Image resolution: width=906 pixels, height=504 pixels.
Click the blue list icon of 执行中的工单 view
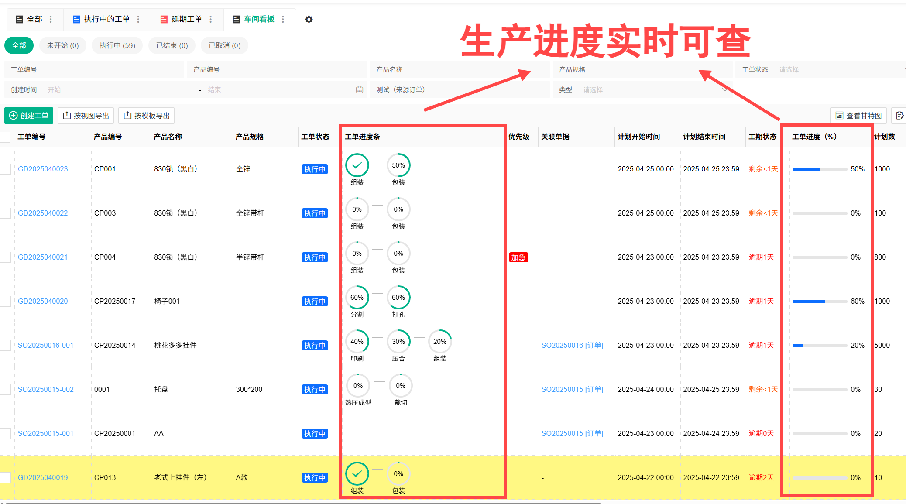point(76,19)
